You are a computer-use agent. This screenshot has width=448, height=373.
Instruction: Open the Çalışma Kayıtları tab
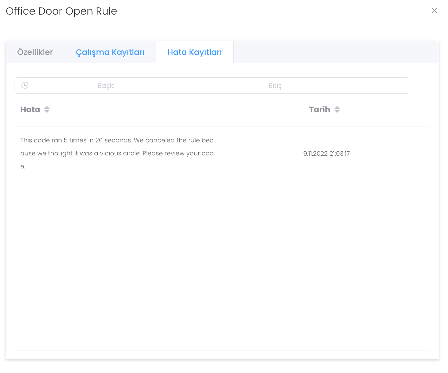pos(110,52)
